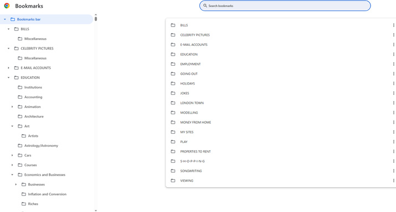This screenshot has width=396, height=212.
Task: Click folder icon of BILLS list row
Action: (173, 25)
